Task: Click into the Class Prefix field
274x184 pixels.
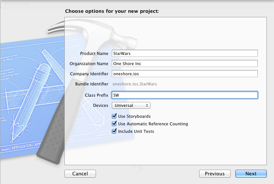Action: coord(184,95)
